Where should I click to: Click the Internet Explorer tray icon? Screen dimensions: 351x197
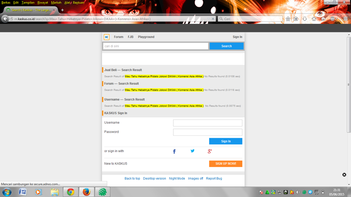coord(310,192)
